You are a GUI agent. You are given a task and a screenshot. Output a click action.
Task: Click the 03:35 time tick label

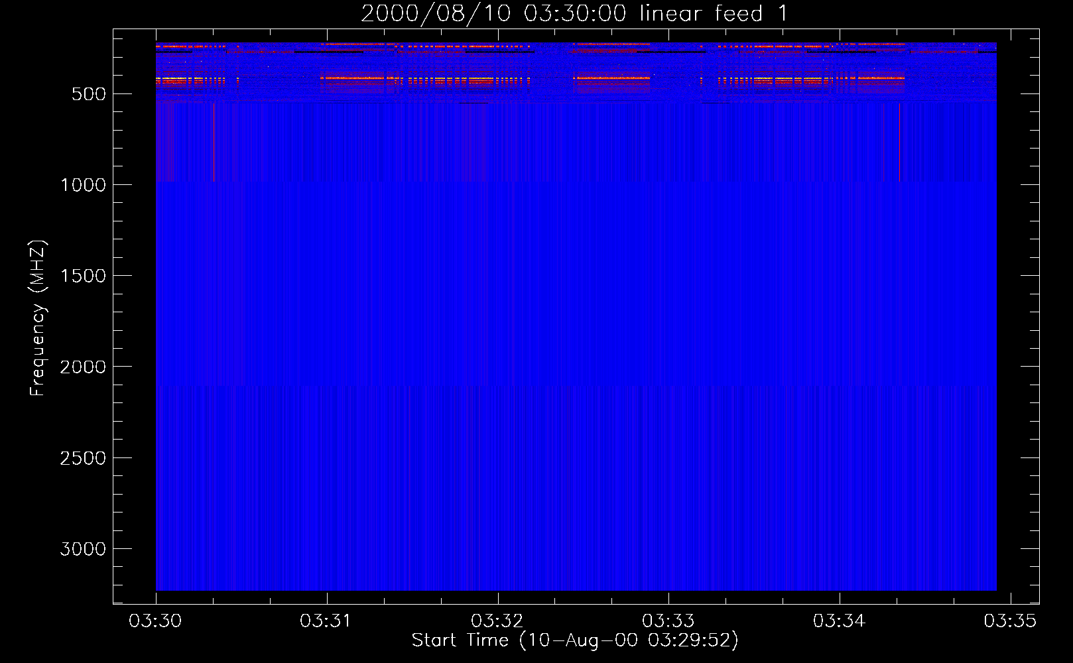click(1010, 621)
